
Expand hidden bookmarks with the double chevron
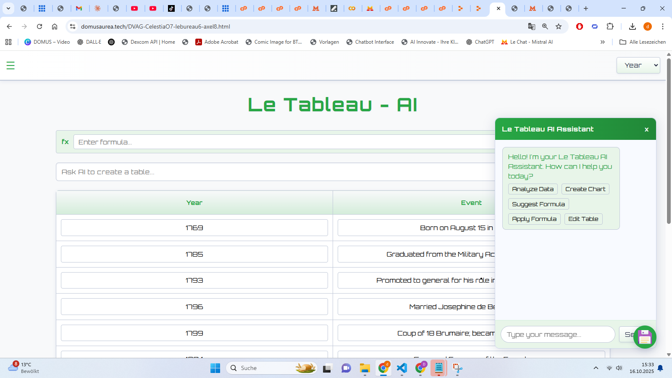603,42
